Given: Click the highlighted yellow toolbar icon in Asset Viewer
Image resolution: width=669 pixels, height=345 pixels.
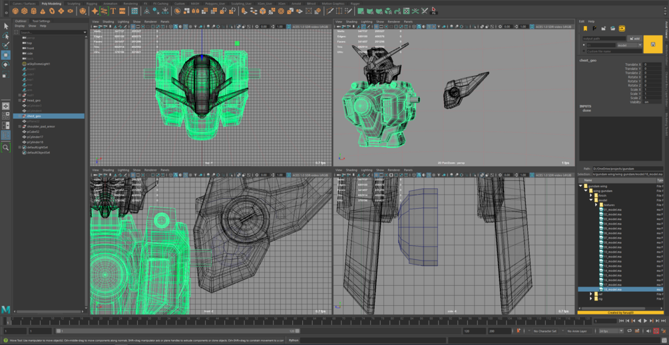Looking at the screenshot, I should [622, 29].
